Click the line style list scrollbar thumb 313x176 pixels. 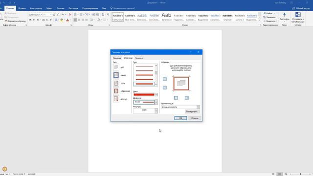(156, 73)
